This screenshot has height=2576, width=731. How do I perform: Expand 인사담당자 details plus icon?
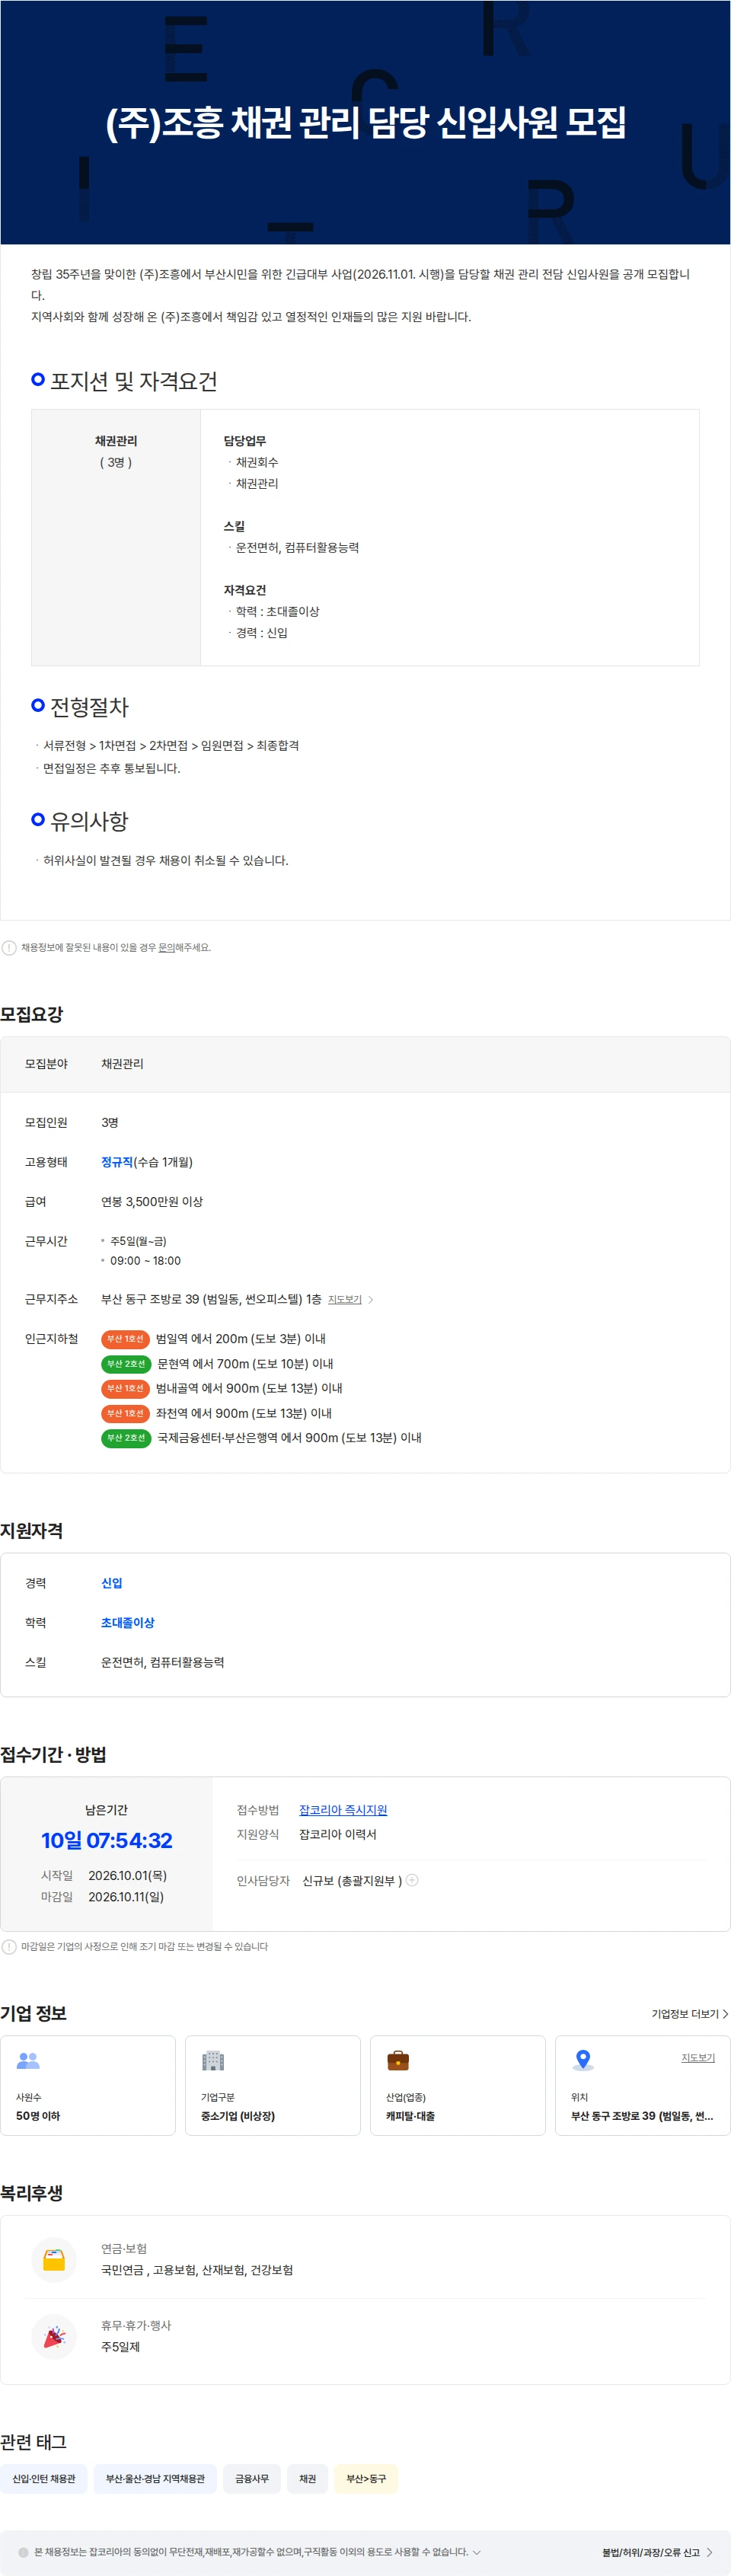(x=412, y=1880)
